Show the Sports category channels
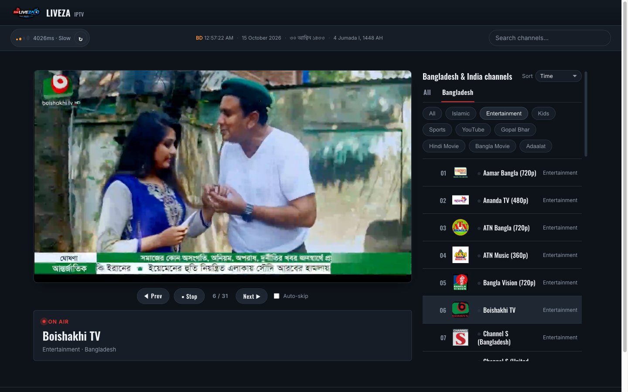The image size is (628, 392). point(437,130)
